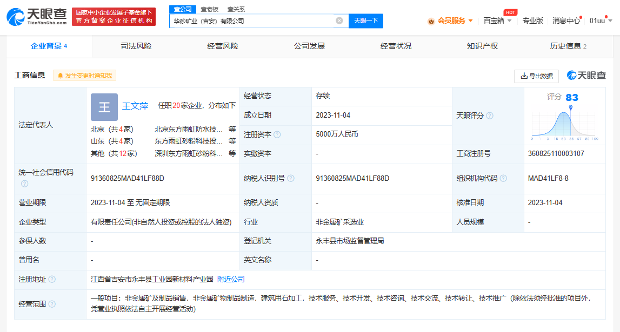The height and width of the screenshot is (332, 620).
Task: Click the help icon next to 经营范围
Action: click(52, 304)
